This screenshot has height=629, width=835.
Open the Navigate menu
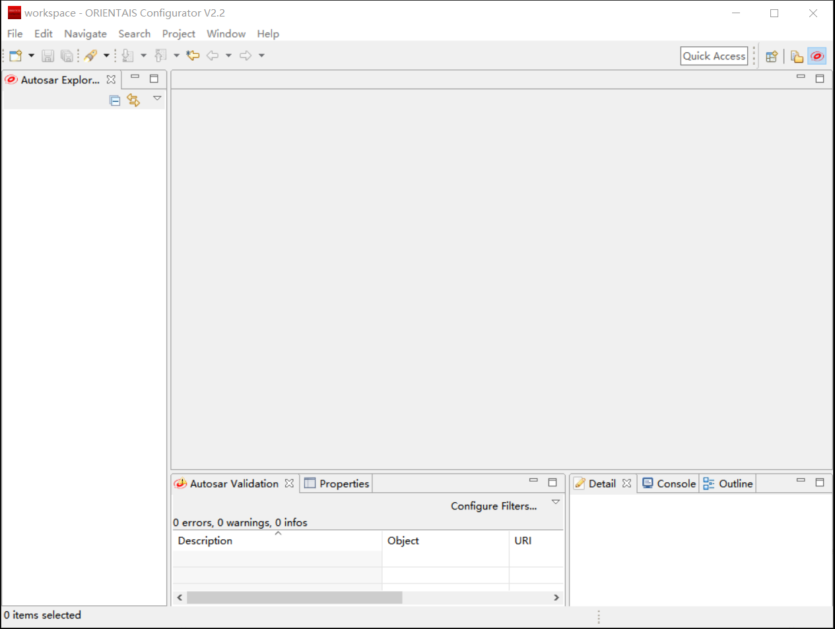pyautogui.click(x=85, y=34)
